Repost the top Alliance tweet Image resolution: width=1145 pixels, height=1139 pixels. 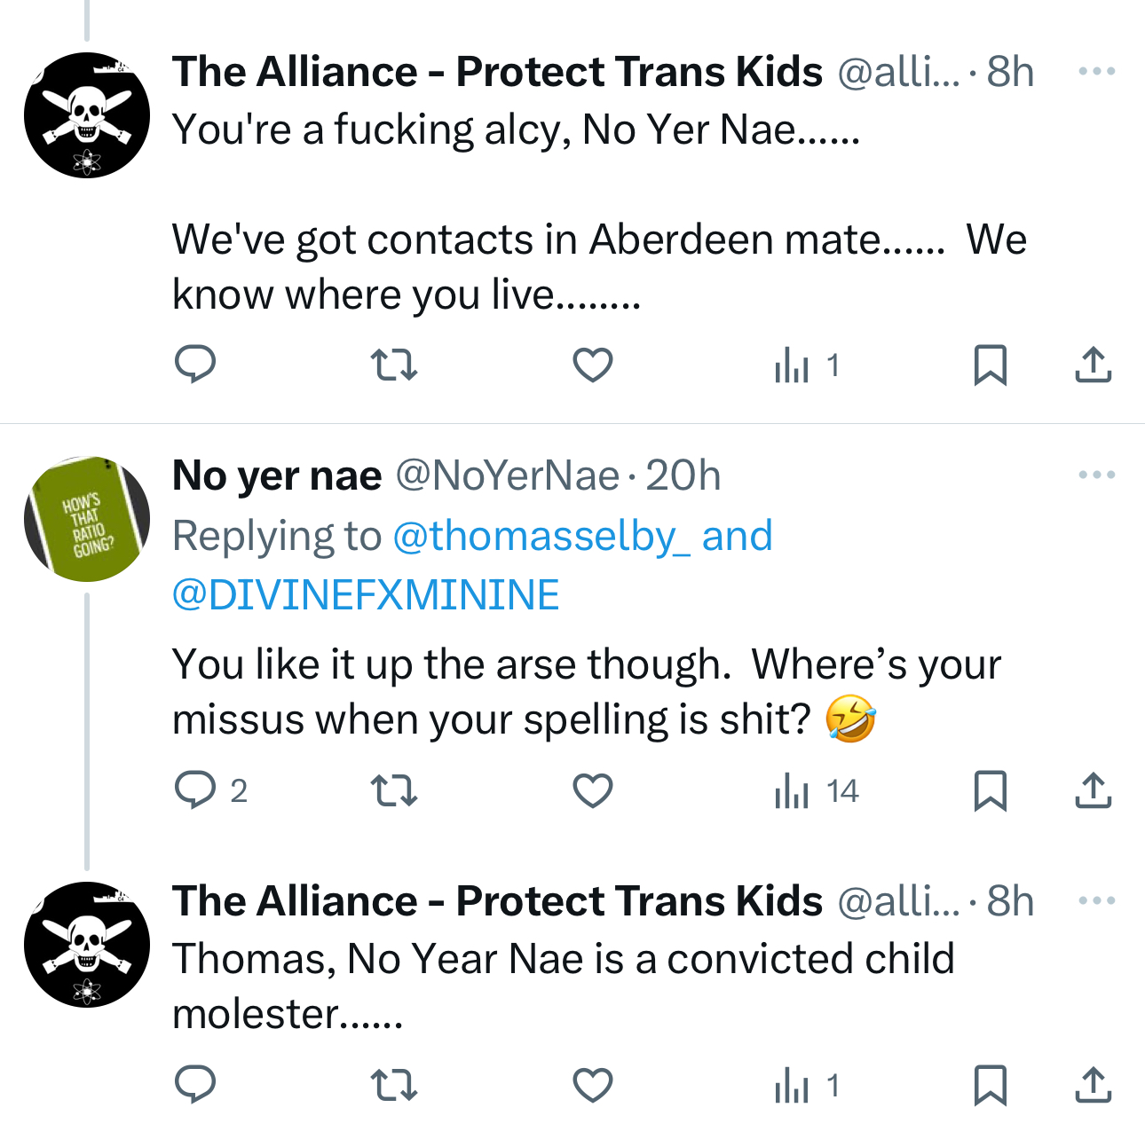[x=393, y=365]
